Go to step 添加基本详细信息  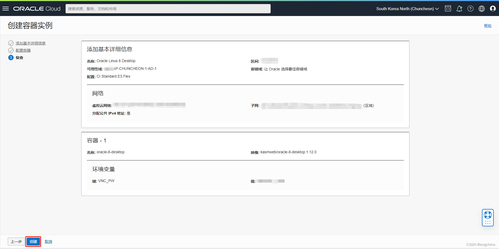click(31, 43)
